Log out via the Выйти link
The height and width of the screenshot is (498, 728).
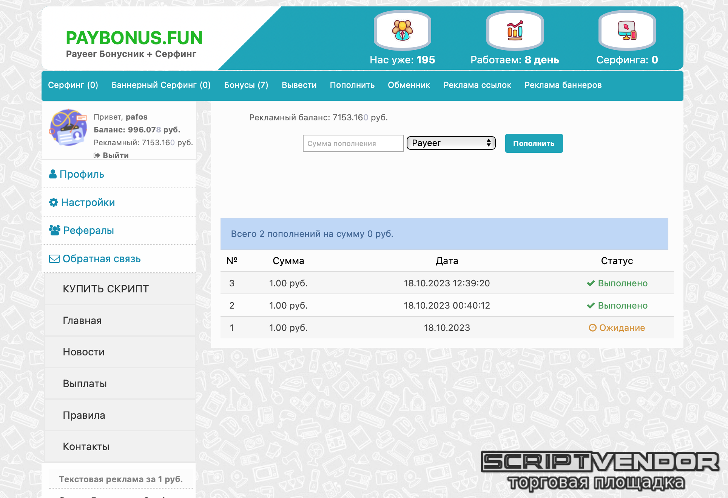click(x=116, y=155)
